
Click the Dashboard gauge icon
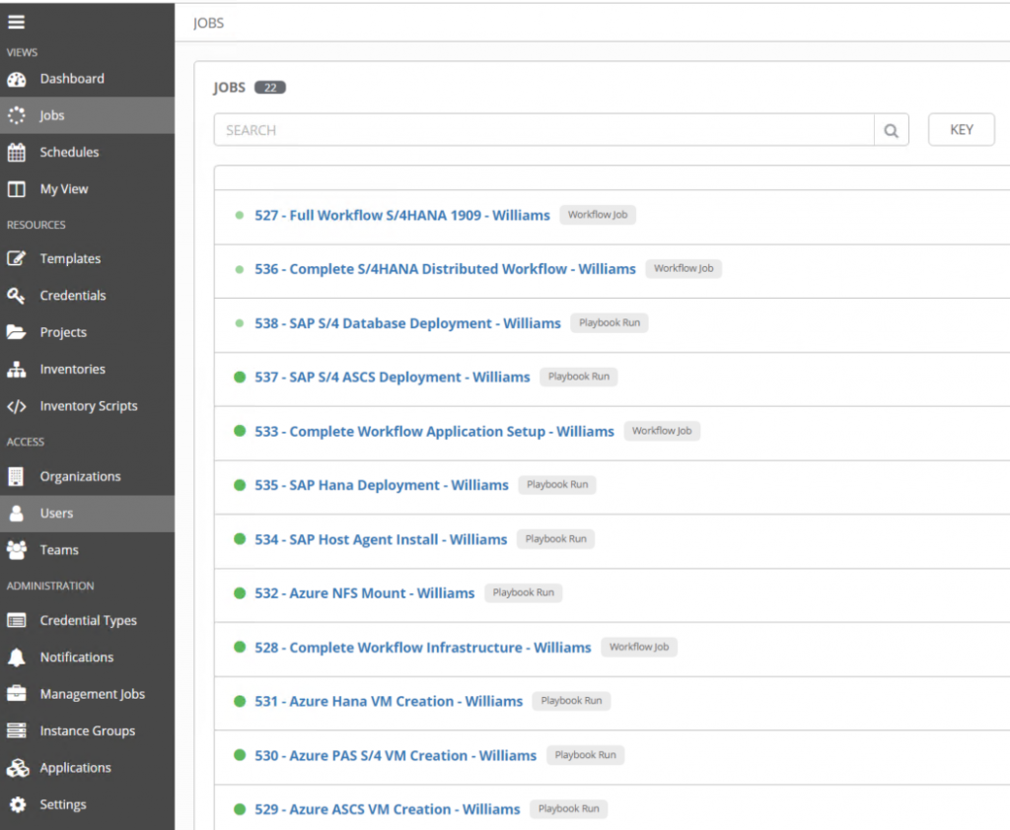(x=16, y=79)
